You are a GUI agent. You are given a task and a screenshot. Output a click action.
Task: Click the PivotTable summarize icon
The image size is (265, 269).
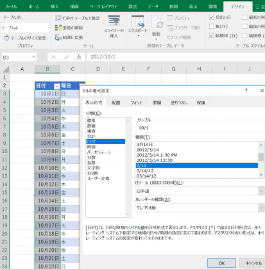coord(58,18)
